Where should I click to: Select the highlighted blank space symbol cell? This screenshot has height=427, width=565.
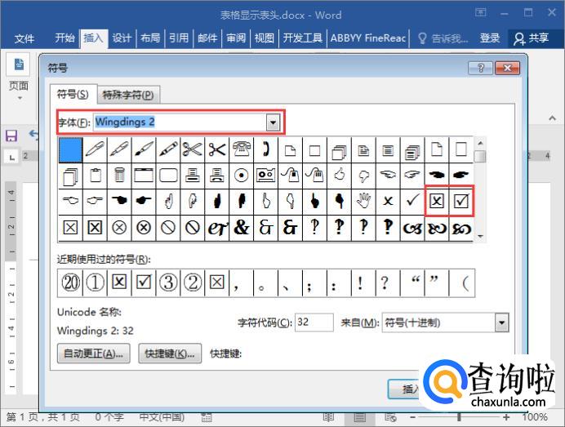click(70, 149)
